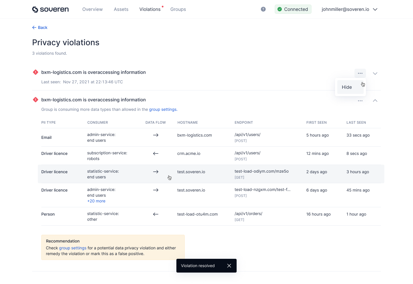Select Hide from the popup menu
This screenshot has height=284, width=413.
[347, 87]
